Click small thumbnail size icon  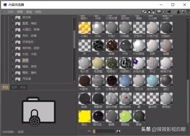pos(89,131)
